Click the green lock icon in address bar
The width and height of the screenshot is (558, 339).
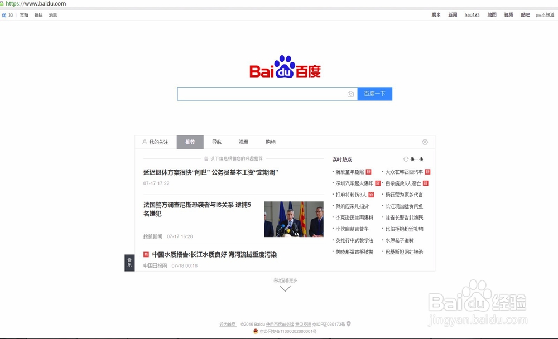click(x=2, y=3)
